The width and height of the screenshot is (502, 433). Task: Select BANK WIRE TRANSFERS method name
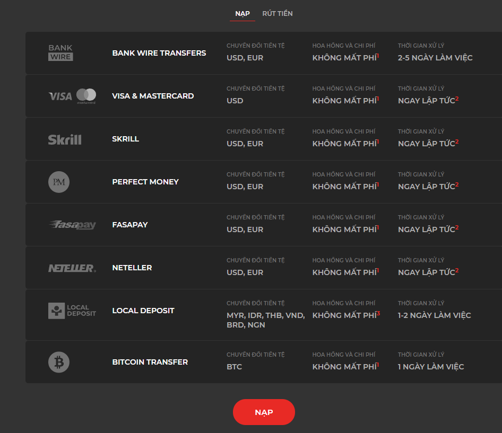(159, 53)
